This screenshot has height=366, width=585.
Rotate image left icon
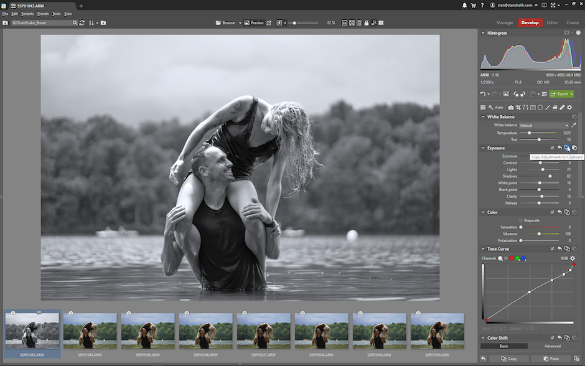pos(516,94)
